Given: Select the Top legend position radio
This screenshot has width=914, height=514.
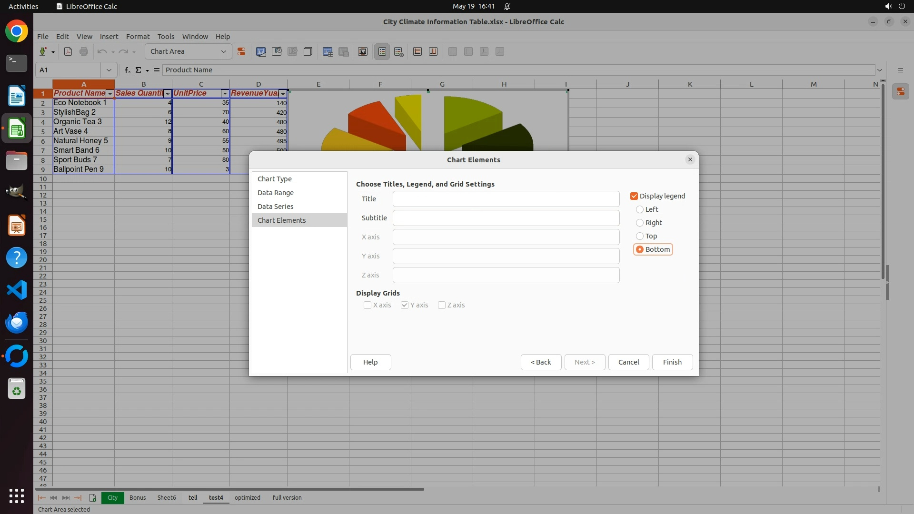Looking at the screenshot, I should pyautogui.click(x=640, y=236).
